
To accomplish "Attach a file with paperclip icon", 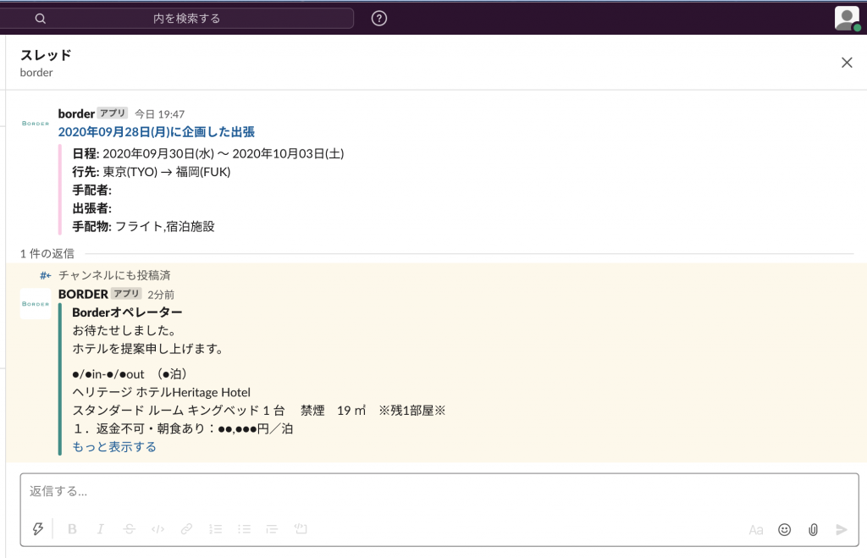I will (813, 529).
